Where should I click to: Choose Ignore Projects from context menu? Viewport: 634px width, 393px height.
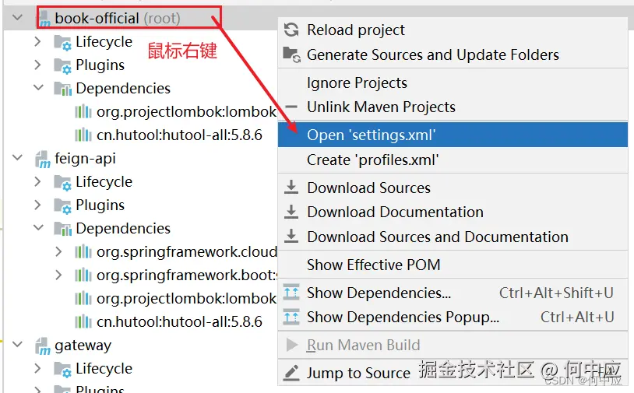453,82
